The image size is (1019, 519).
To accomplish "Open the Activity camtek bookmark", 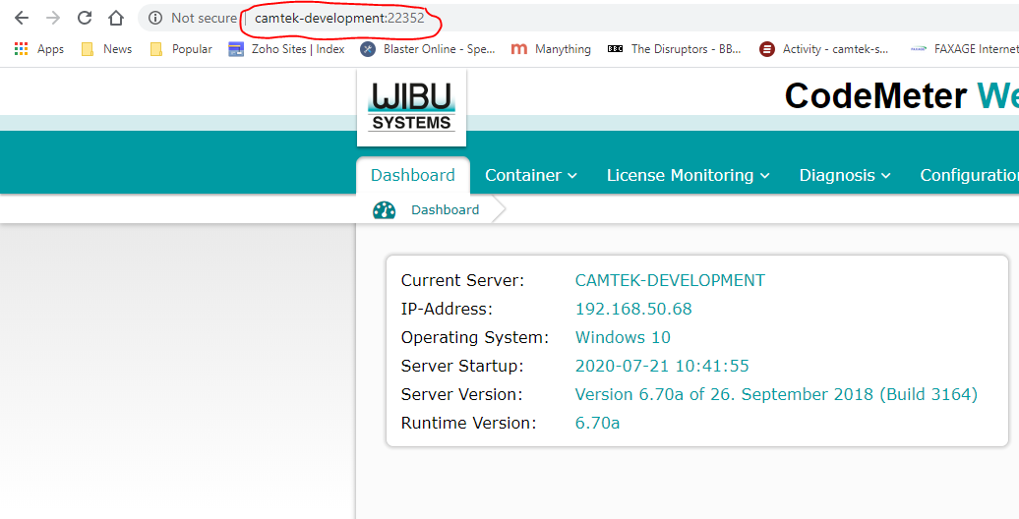I will [x=824, y=49].
